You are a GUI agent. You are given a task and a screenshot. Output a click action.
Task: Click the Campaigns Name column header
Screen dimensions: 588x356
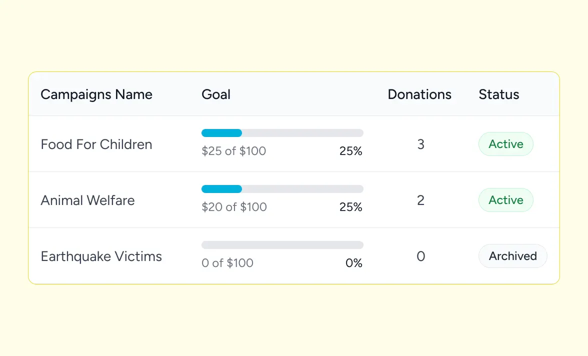(x=96, y=94)
